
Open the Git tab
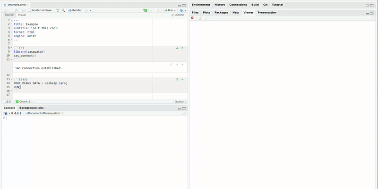point(265,5)
